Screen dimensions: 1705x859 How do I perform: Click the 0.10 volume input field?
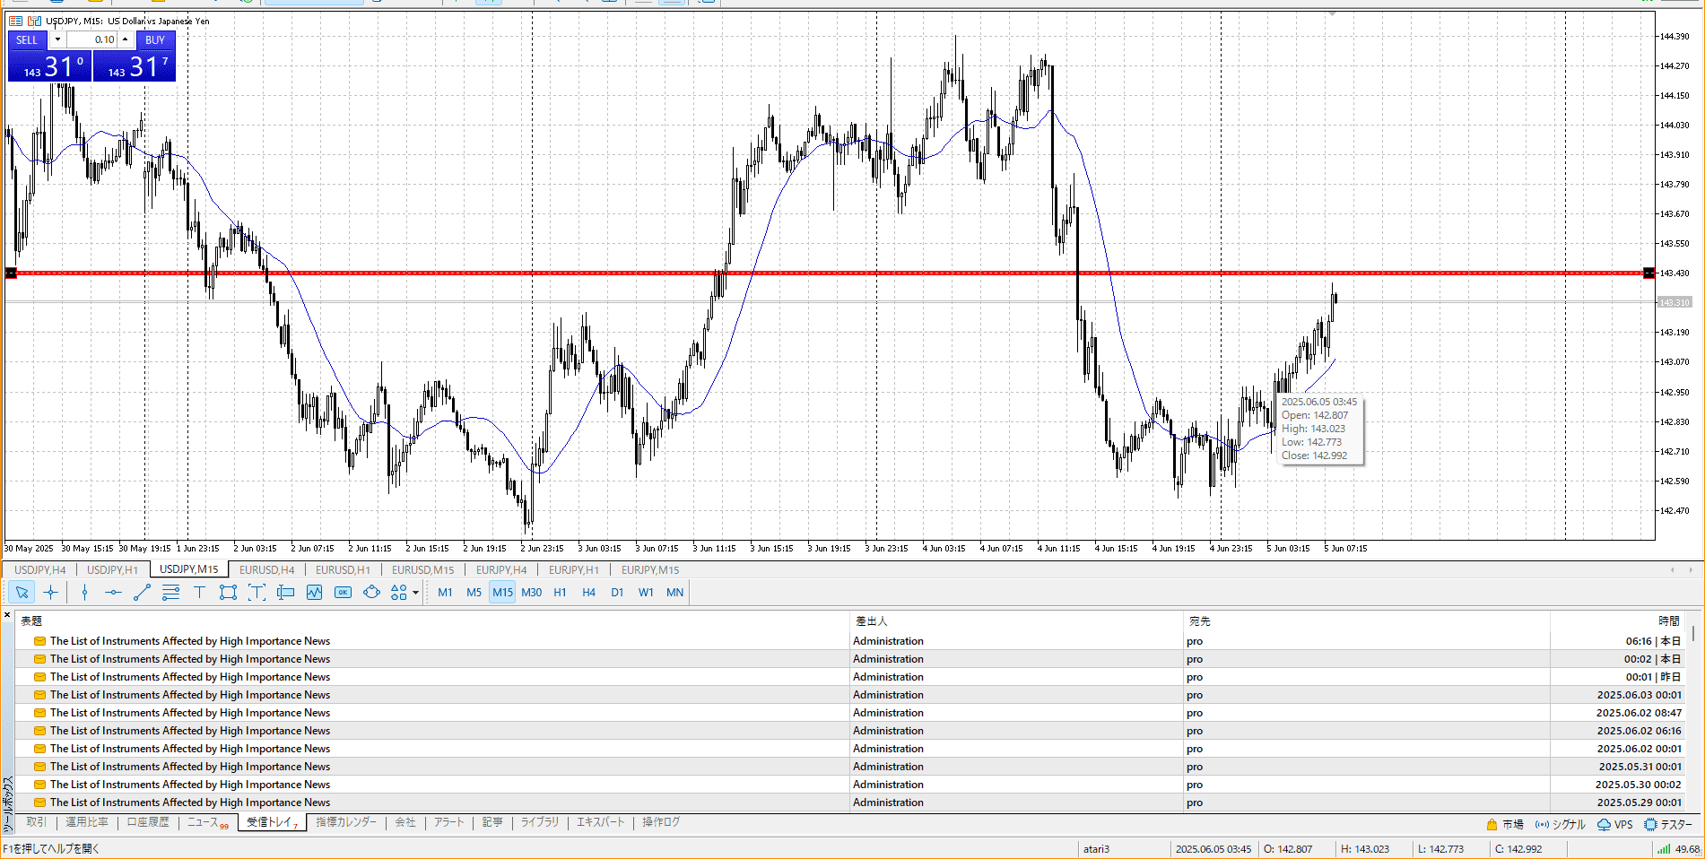(91, 39)
